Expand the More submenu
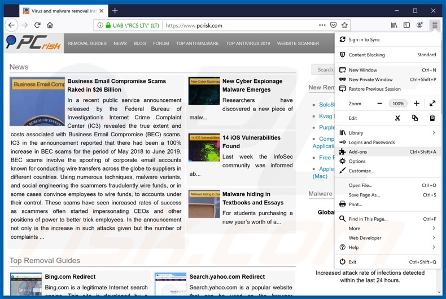Image resolution: width=446 pixels, height=299 pixels. pos(388,229)
